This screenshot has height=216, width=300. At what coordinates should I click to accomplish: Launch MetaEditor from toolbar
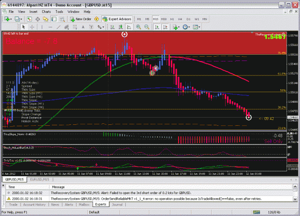click(96, 19)
